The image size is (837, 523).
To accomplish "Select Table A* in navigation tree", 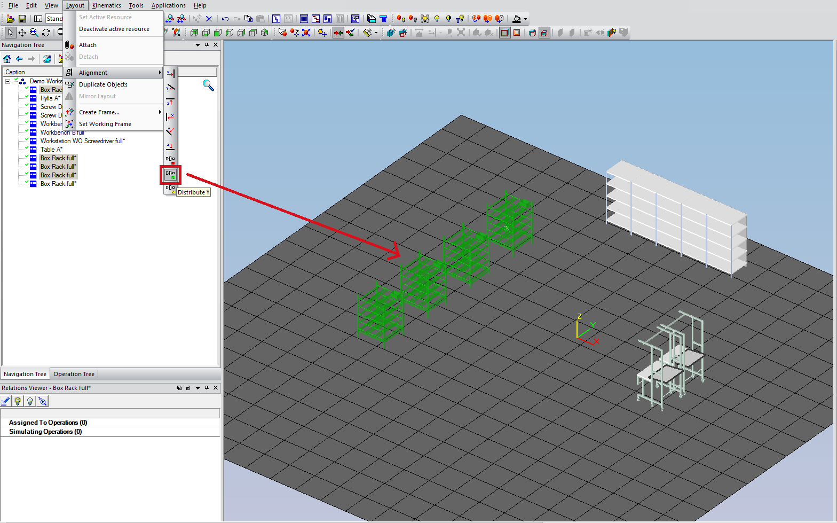I will (x=51, y=150).
